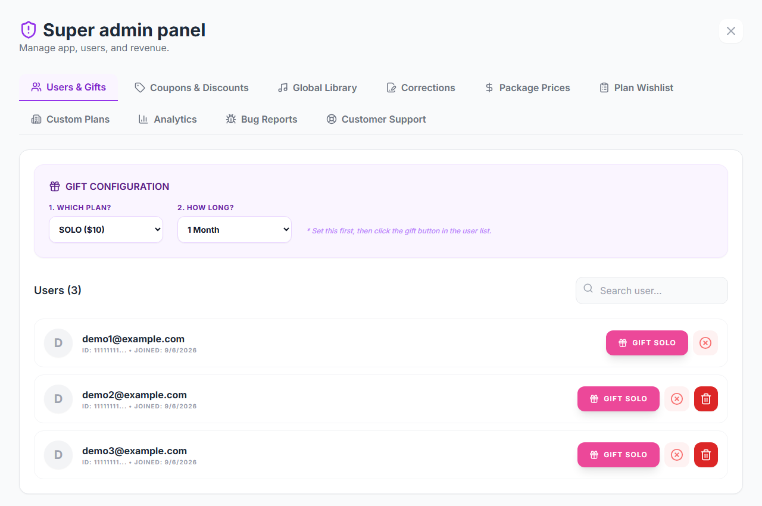This screenshot has width=762, height=506.
Task: Focus the Search user input field
Action: [652, 291]
